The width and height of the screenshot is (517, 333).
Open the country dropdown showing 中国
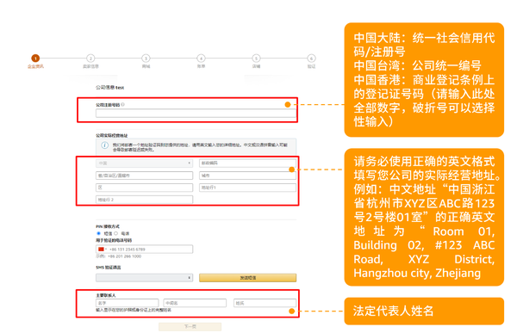click(144, 163)
